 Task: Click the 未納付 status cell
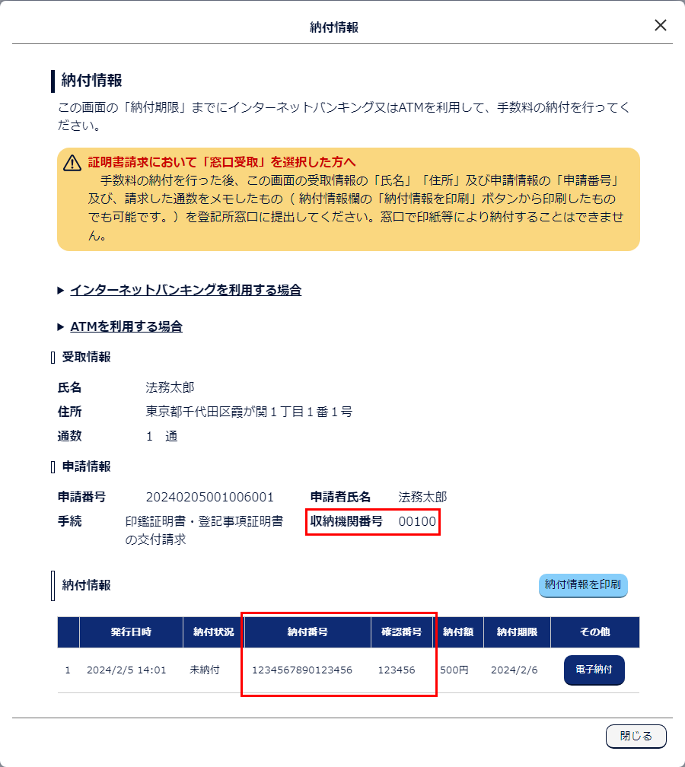click(205, 670)
